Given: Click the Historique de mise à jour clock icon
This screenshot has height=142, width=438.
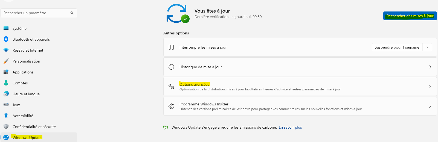Looking at the screenshot, I should point(171,67).
